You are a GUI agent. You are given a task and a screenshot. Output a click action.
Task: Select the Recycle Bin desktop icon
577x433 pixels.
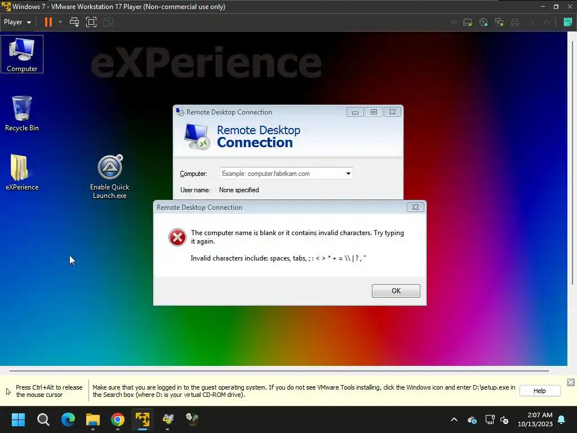click(22, 113)
